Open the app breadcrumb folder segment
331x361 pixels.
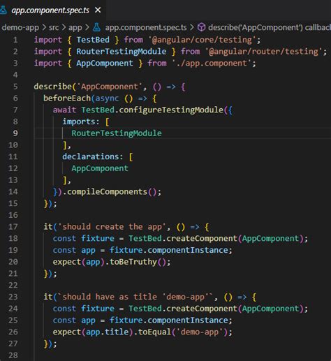[75, 27]
